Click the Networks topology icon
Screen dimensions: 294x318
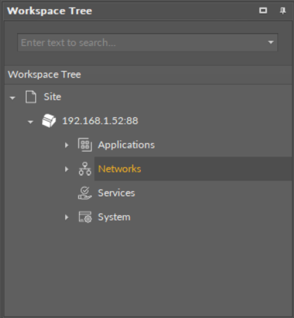pyautogui.click(x=85, y=169)
